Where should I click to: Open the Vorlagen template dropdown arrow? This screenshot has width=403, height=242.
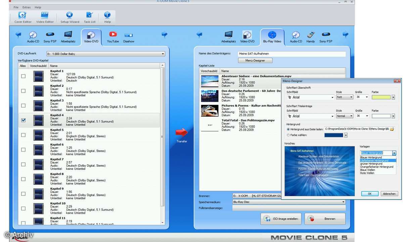coord(394,153)
